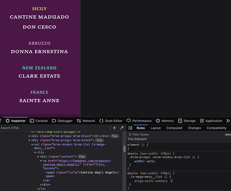Click highlighter icon after .brxe-list selector
231x191 pixels.
pos(194,157)
